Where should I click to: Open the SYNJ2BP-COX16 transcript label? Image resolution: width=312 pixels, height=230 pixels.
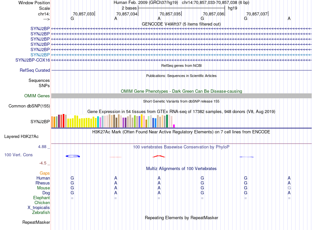[x=33, y=60]
